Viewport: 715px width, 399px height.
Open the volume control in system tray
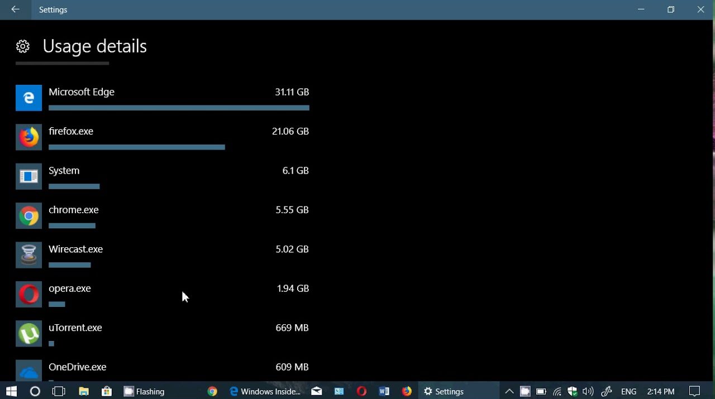click(588, 391)
